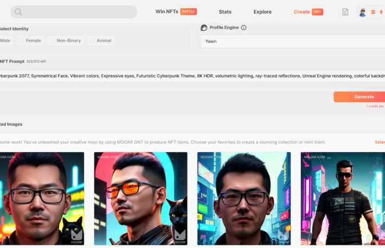
Task: Check the Female identity checkbox
Action: click(x=22, y=41)
